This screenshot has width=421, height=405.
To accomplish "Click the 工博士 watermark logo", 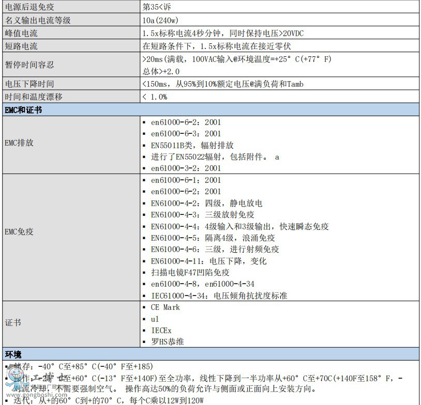I will pos(49,378).
